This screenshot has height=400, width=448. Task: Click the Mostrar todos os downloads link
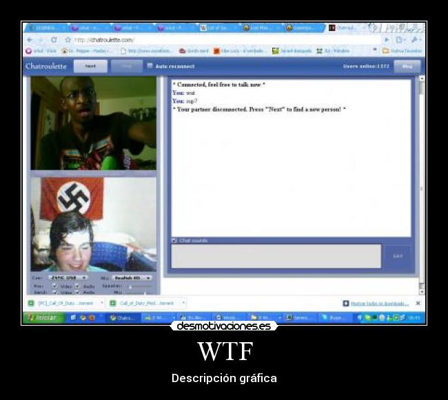point(379,303)
